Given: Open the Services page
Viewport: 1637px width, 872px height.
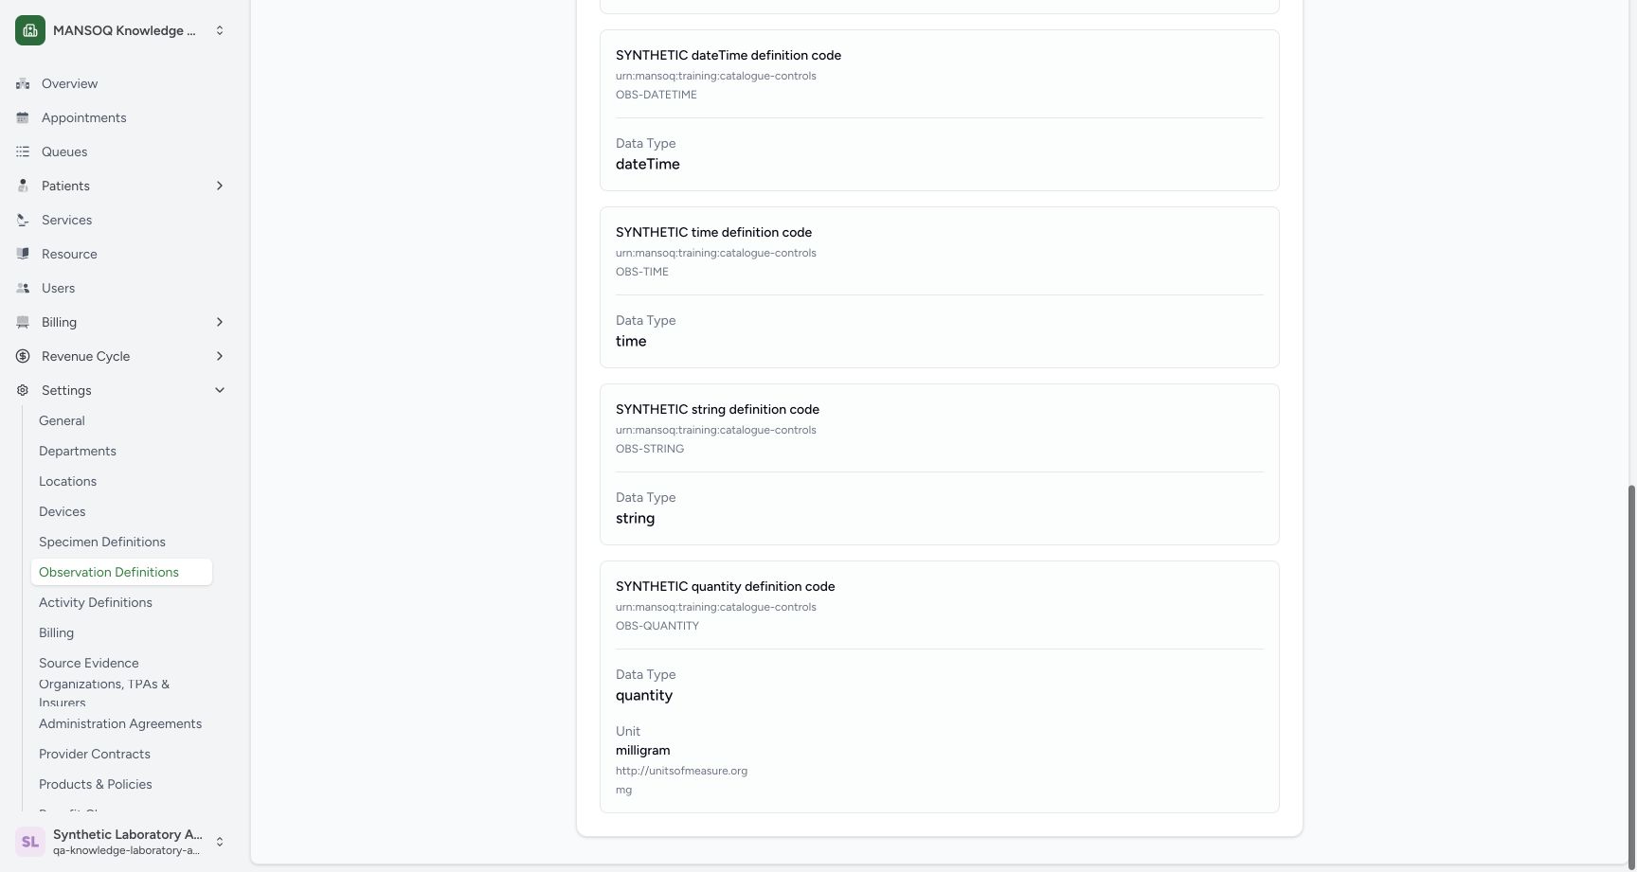Looking at the screenshot, I should point(121,220).
